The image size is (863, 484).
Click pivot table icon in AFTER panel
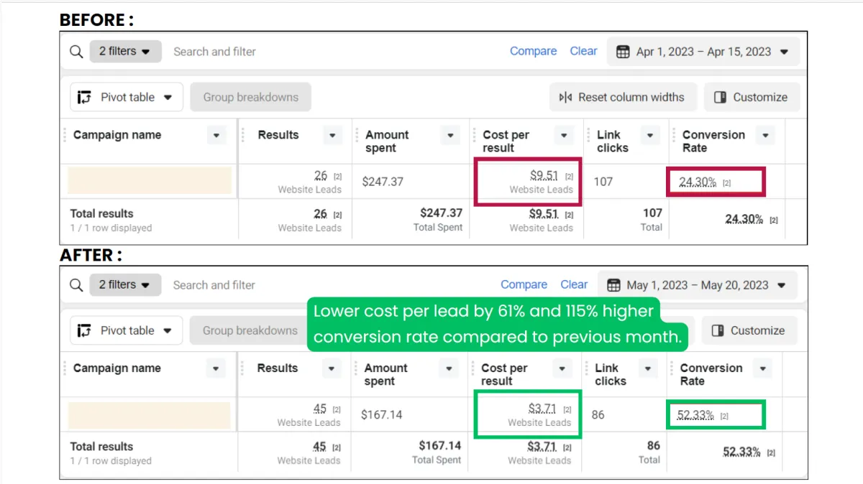pyautogui.click(x=85, y=330)
